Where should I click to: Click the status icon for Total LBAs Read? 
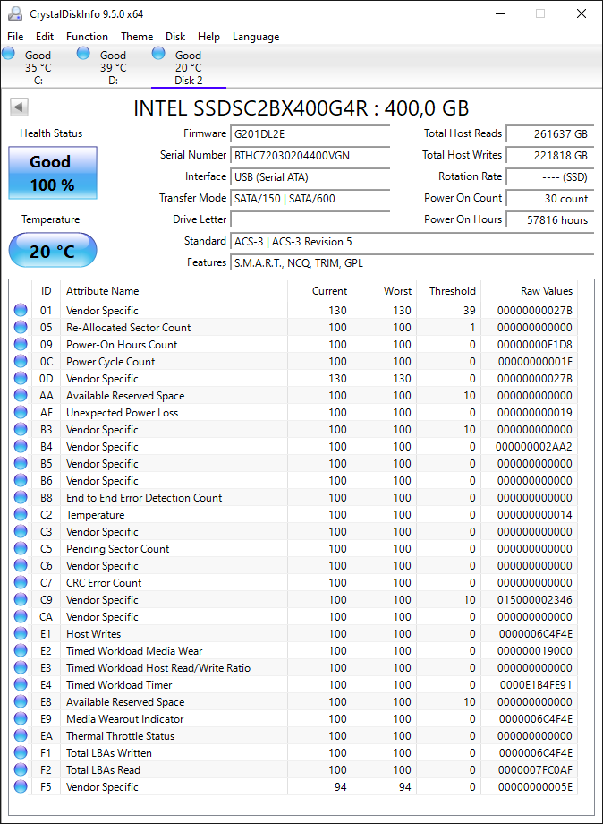[x=21, y=769]
